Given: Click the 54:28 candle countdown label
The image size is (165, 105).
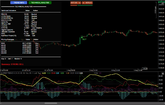Looking at the screenshot, I should [x=144, y=69].
